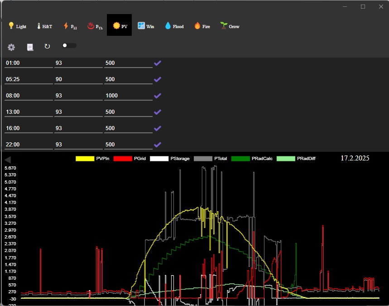Open the Fire flame tab
Image resolution: width=389 pixels, height=306 pixels.
click(x=202, y=26)
